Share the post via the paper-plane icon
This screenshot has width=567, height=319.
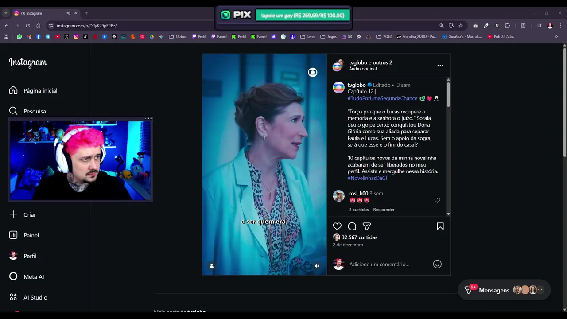click(x=367, y=226)
